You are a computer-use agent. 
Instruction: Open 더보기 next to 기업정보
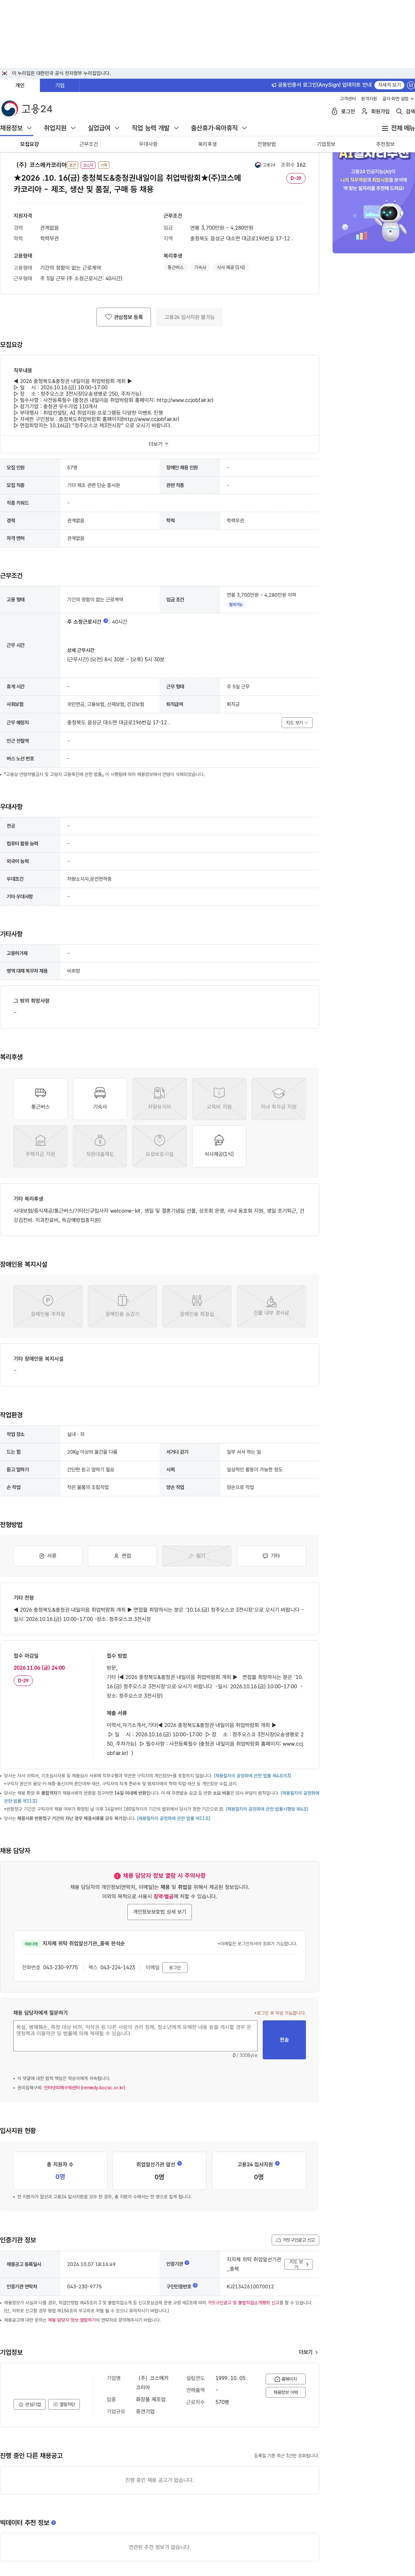pos(308,2352)
